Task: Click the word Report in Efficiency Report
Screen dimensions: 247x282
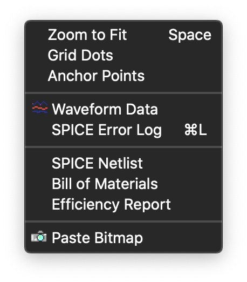Action: point(147,205)
